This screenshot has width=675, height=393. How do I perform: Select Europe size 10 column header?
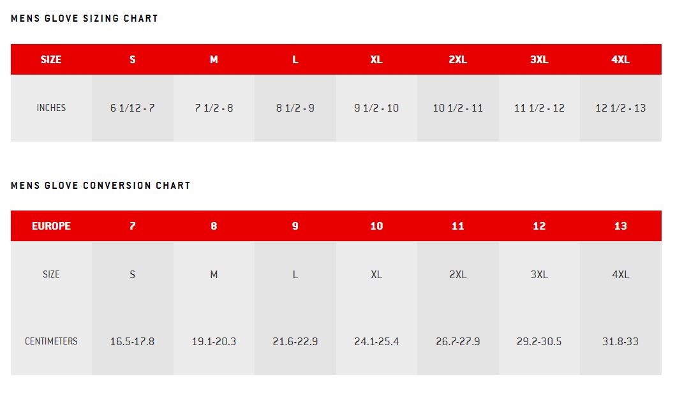point(376,226)
